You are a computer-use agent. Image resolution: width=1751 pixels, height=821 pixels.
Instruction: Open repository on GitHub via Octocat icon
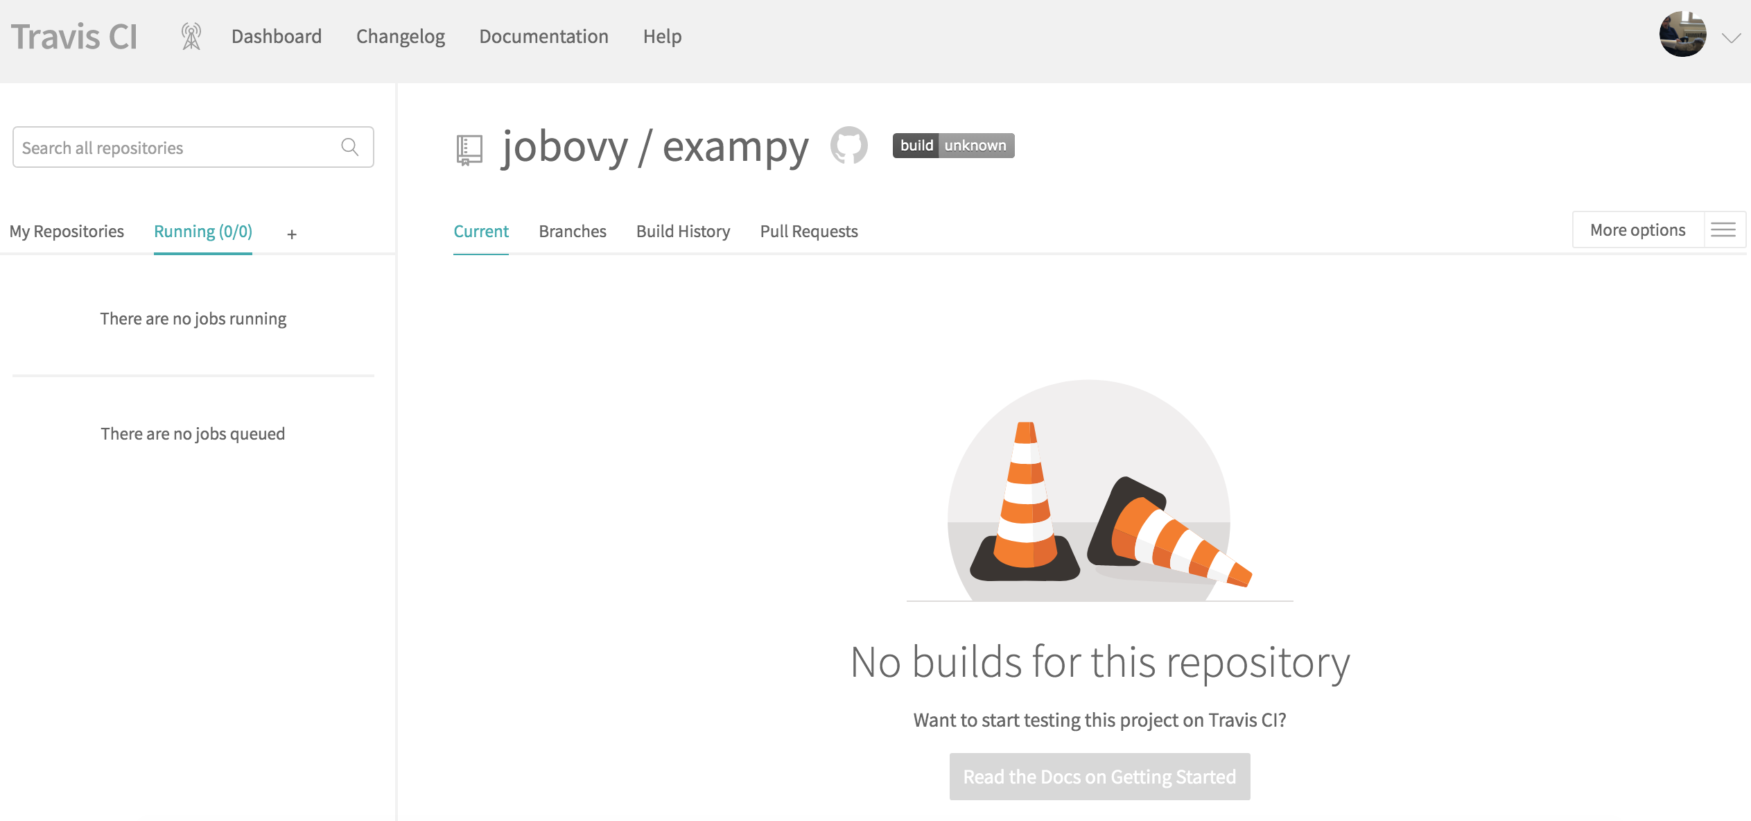pyautogui.click(x=849, y=146)
